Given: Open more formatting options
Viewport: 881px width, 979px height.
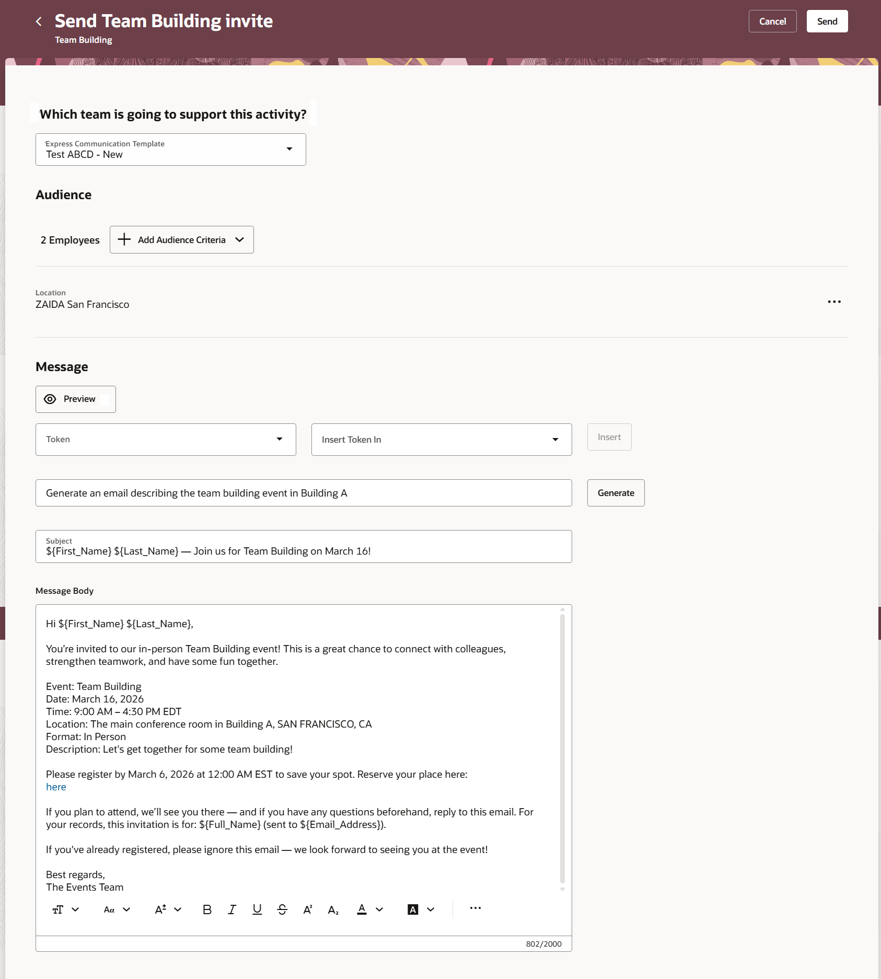Looking at the screenshot, I should (475, 909).
